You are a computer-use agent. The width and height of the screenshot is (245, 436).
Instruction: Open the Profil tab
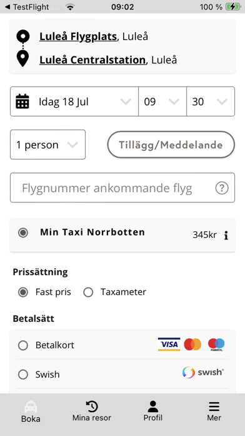[x=153, y=411]
